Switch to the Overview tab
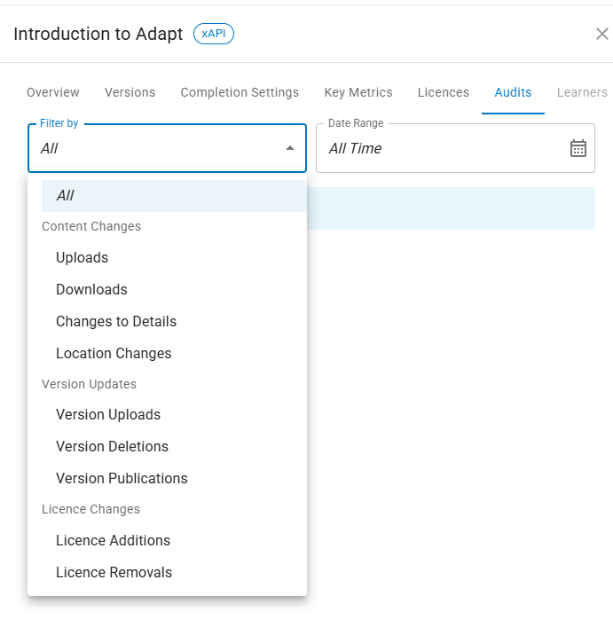The width and height of the screenshot is (613, 627). click(53, 92)
